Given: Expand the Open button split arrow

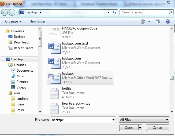Looking at the screenshot, I should 140,128.
